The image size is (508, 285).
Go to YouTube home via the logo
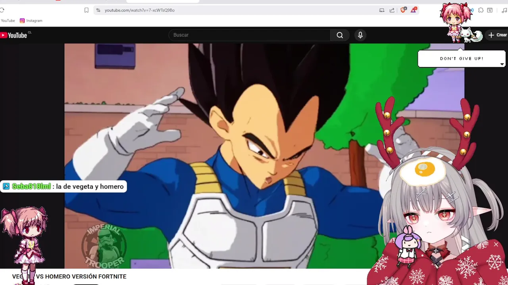click(14, 35)
